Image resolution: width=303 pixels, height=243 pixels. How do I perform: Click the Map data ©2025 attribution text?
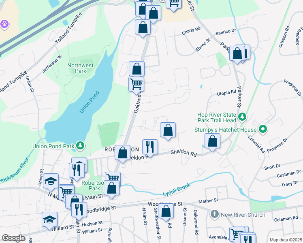pos(286,240)
